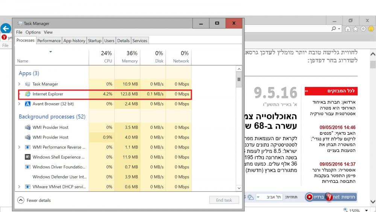Open the Options menu in Task Manager
376x212 pixels.
pos(33,32)
